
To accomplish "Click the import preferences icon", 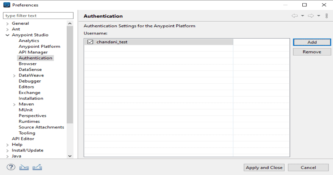I will coord(24,167).
